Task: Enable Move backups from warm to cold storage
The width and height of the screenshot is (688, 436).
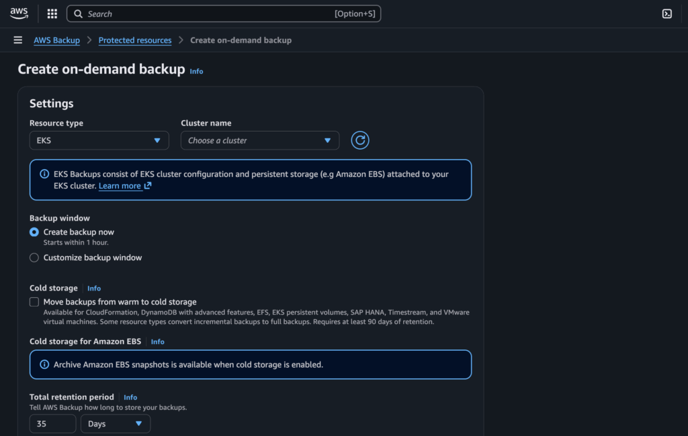Action: click(x=34, y=302)
